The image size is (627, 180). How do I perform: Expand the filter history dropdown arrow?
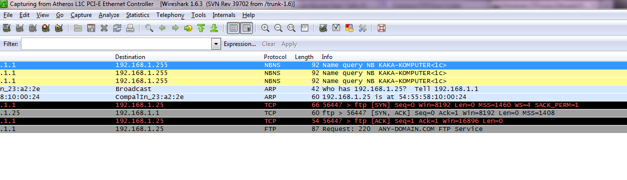pos(216,44)
